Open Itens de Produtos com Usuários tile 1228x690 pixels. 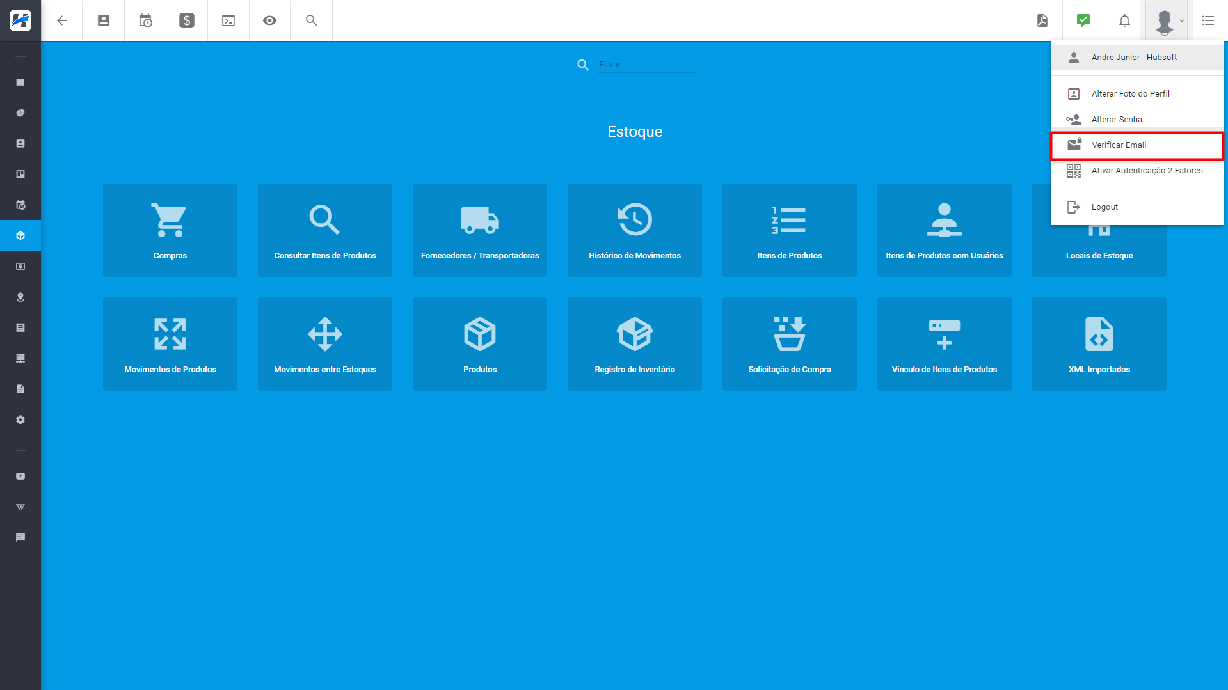click(945, 230)
